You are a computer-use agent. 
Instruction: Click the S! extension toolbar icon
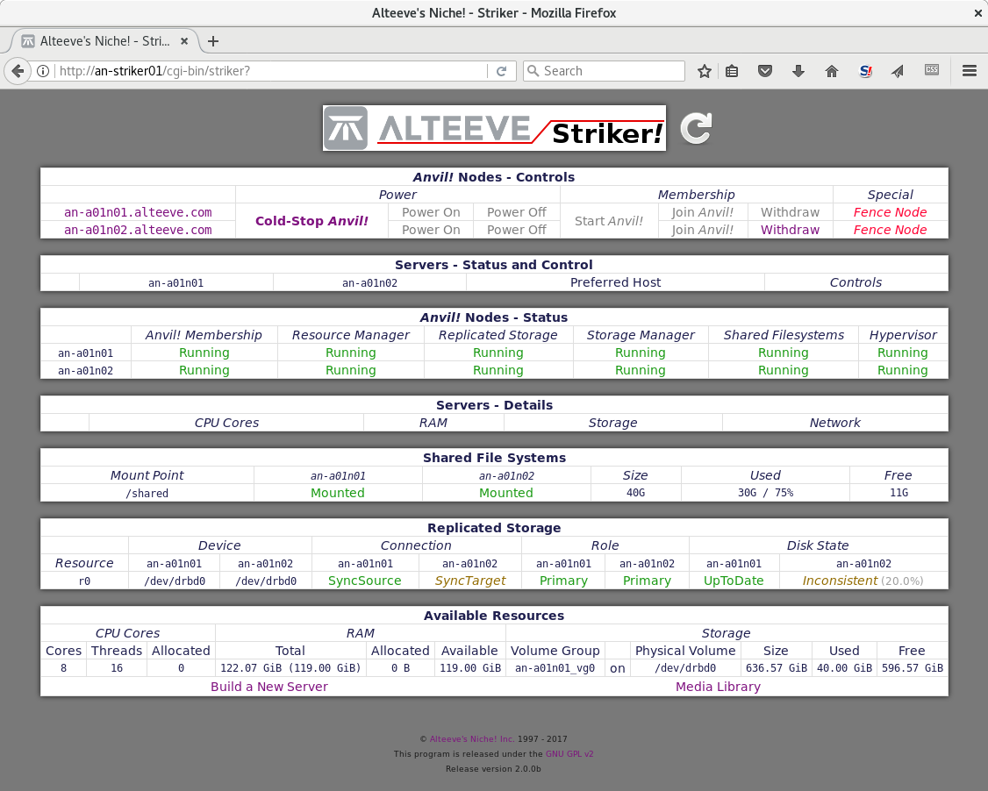tap(866, 71)
